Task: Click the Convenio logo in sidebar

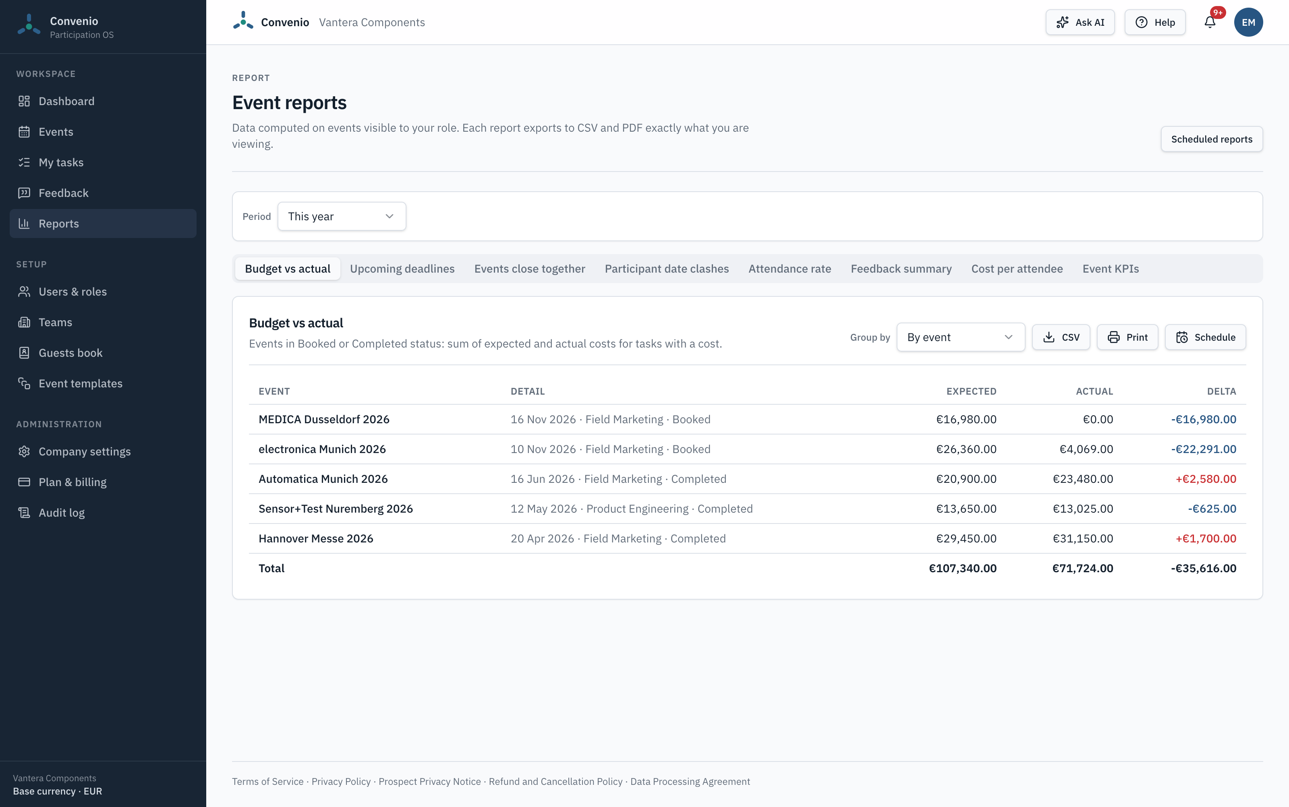Action: pyautogui.click(x=29, y=25)
